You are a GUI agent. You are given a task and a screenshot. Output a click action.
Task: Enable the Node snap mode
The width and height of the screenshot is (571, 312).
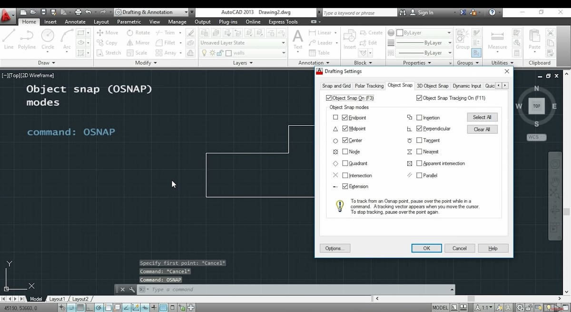pyautogui.click(x=345, y=151)
